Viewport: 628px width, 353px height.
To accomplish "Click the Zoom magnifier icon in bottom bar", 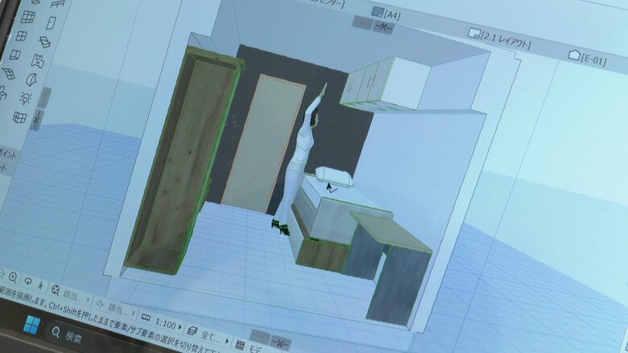I will [x=13, y=276].
